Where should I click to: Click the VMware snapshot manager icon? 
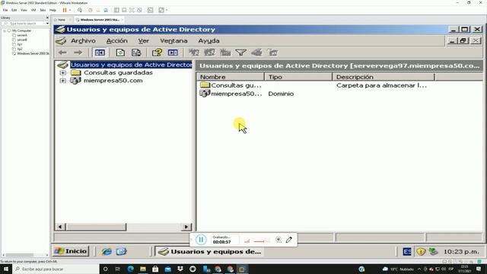tap(106, 10)
